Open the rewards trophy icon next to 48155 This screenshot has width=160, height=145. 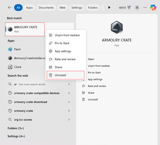tap(129, 8)
